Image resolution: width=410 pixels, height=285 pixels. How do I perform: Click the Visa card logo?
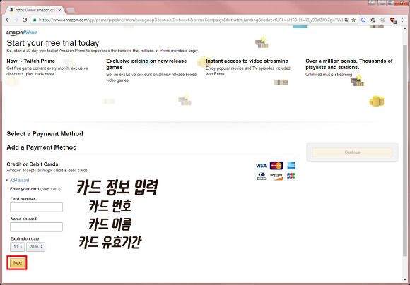pyautogui.click(x=261, y=166)
